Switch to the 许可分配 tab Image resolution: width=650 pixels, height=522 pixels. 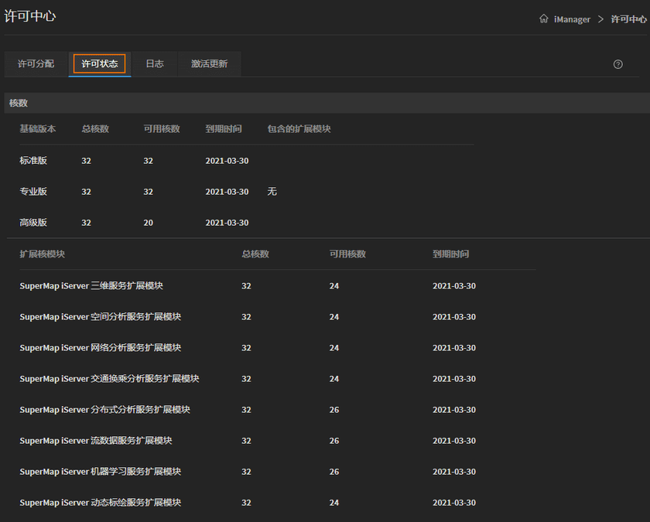35,64
